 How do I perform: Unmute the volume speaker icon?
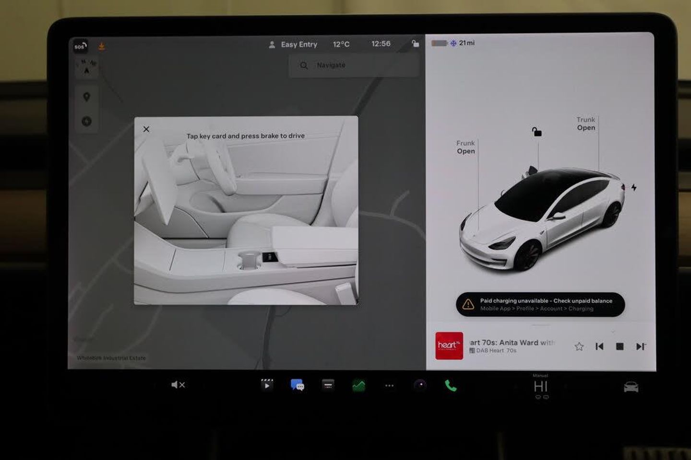coord(178,385)
